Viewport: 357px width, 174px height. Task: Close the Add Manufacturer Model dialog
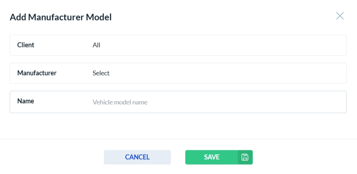point(340,16)
